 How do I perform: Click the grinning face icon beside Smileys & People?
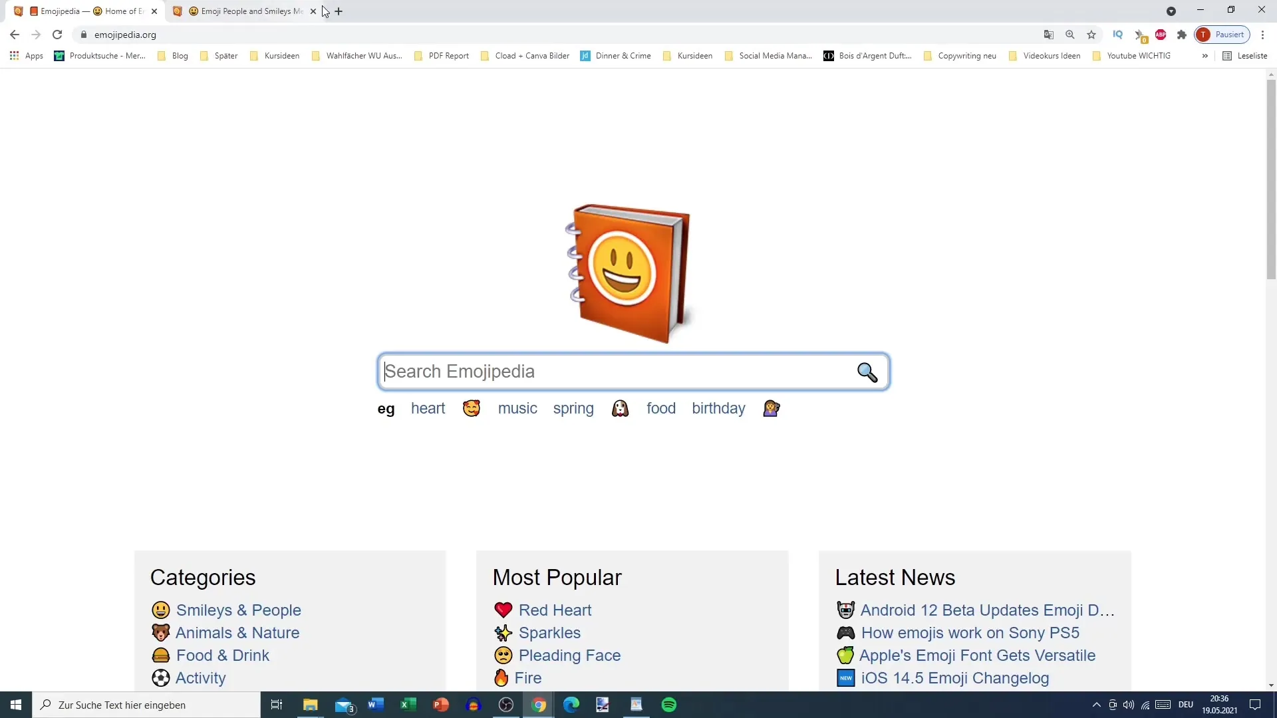pos(161,610)
